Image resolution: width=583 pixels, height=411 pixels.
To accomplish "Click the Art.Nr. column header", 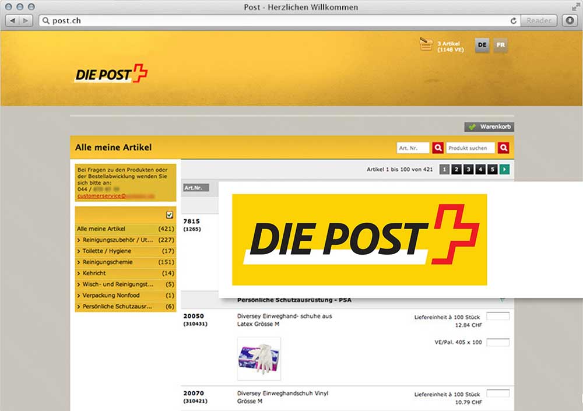I will (x=195, y=188).
